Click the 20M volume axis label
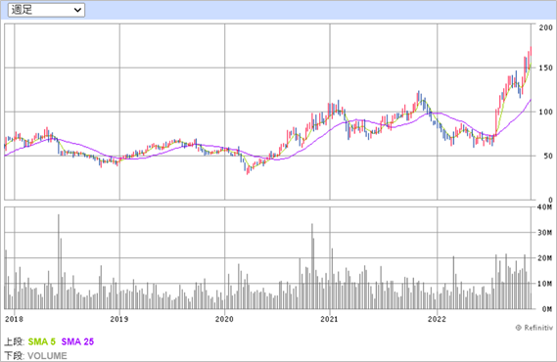 [545, 258]
